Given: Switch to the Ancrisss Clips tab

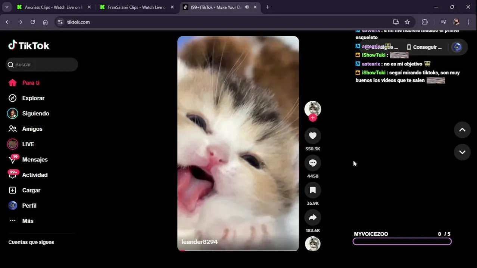Looking at the screenshot, I should tap(54, 7).
